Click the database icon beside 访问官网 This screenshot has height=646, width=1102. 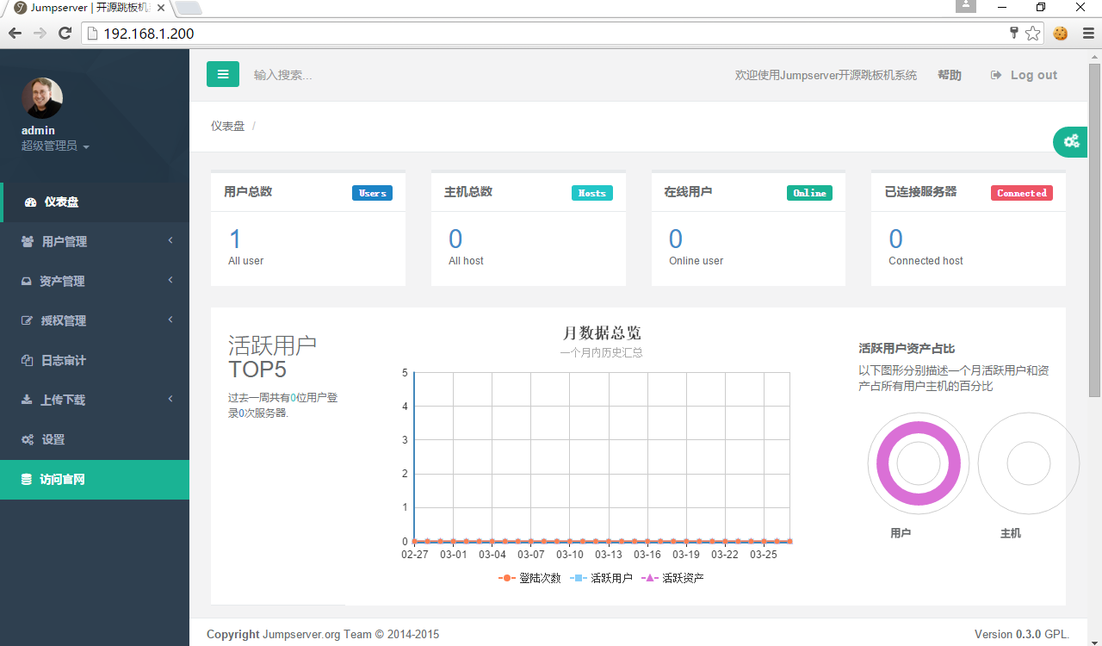click(27, 480)
